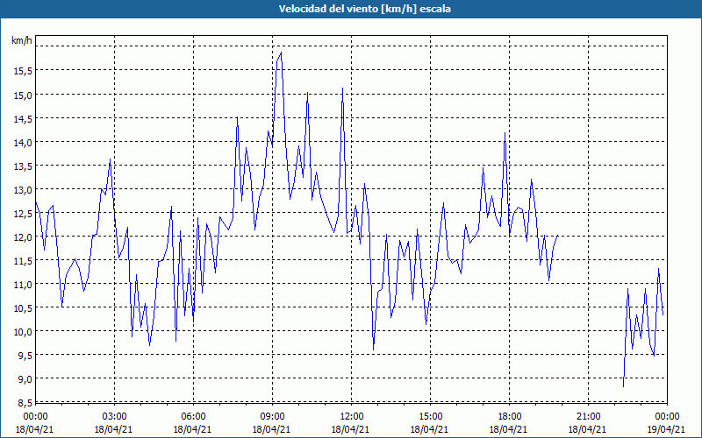Click the chart title 'Velocidad del viento [km/h] escala'
702x438 pixels.
click(x=364, y=9)
